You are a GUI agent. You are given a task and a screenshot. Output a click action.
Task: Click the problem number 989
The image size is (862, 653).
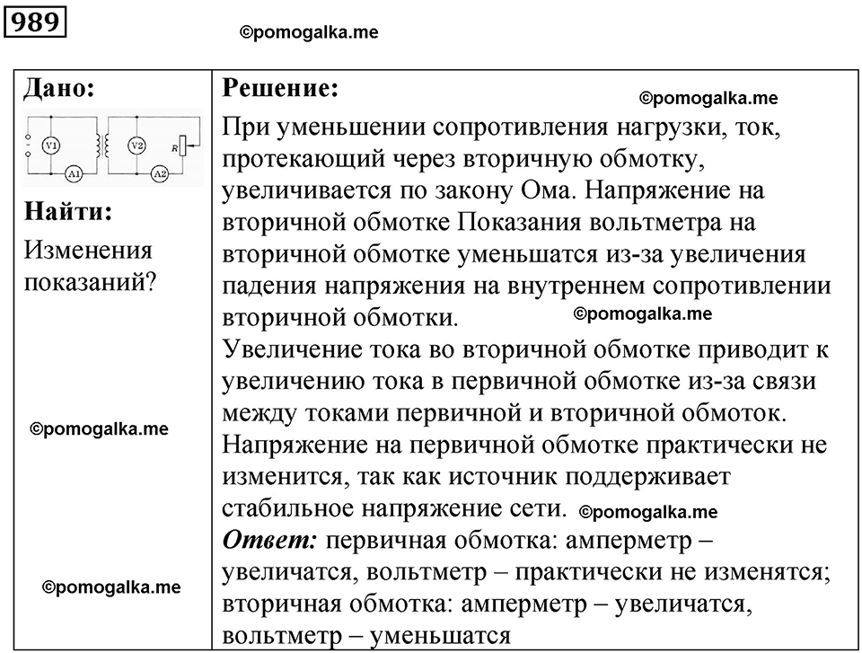coord(35,22)
